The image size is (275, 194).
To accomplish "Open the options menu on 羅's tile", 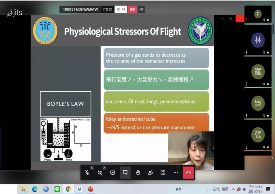I will pos(246,84).
